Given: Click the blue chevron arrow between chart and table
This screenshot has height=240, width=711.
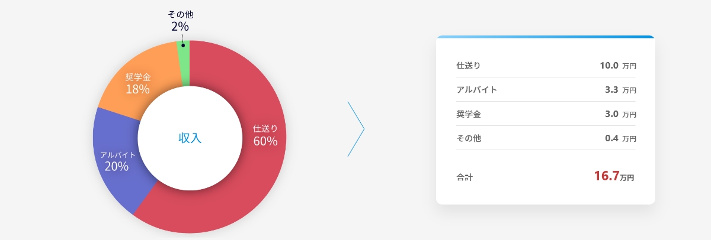Looking at the screenshot, I should coord(355,129).
